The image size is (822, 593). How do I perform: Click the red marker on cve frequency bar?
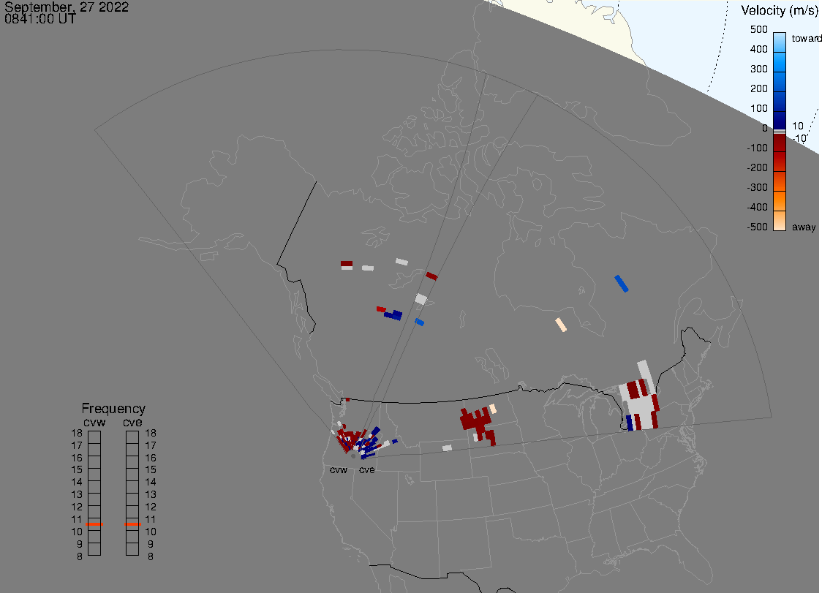(132, 524)
